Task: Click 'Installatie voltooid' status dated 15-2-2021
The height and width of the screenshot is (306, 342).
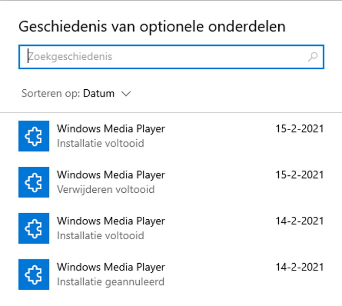Action: coord(100,143)
